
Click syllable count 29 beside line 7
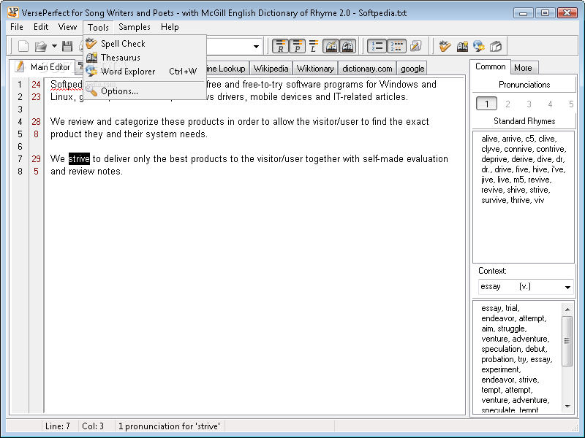click(36, 159)
